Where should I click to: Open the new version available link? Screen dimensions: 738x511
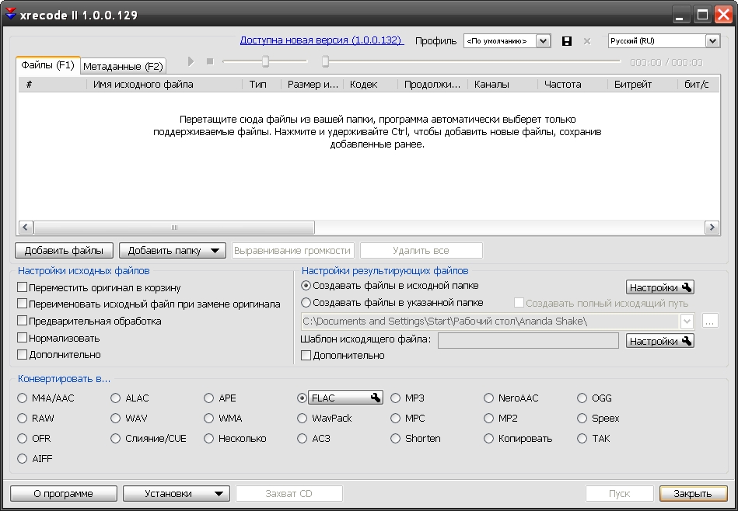pos(321,40)
